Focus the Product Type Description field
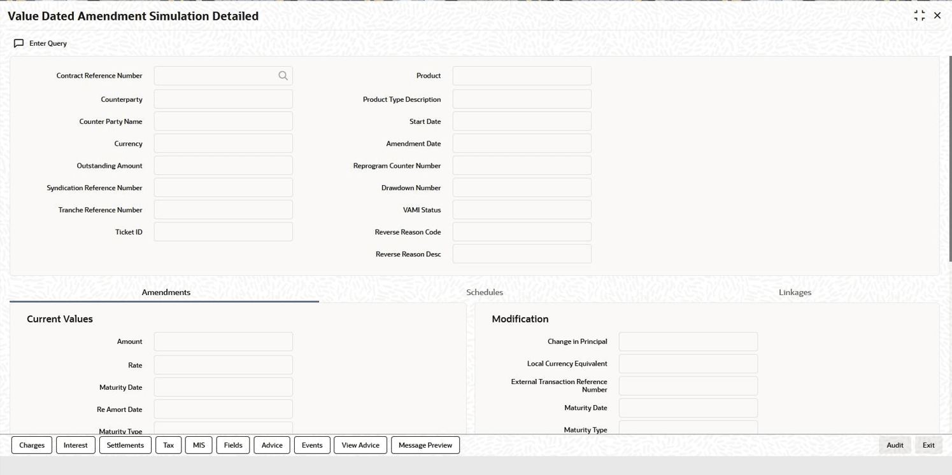This screenshot has width=952, height=475. tap(522, 99)
